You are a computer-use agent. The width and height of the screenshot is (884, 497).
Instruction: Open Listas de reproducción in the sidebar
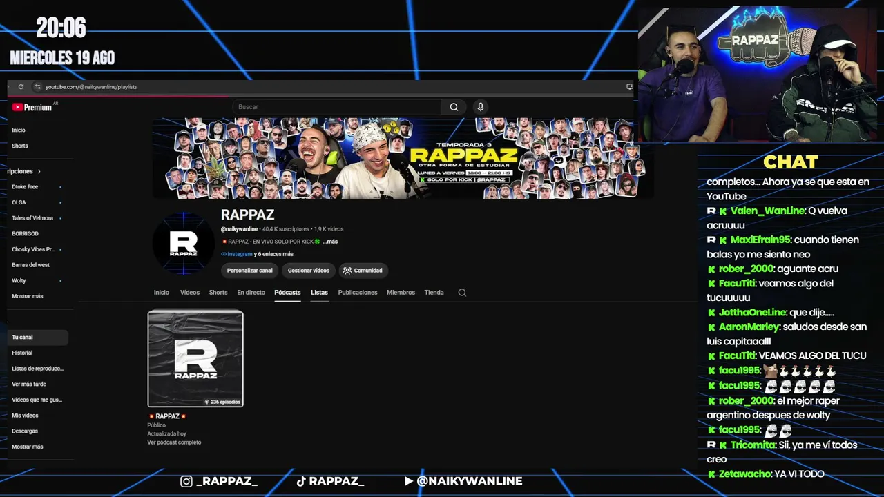pyautogui.click(x=37, y=369)
